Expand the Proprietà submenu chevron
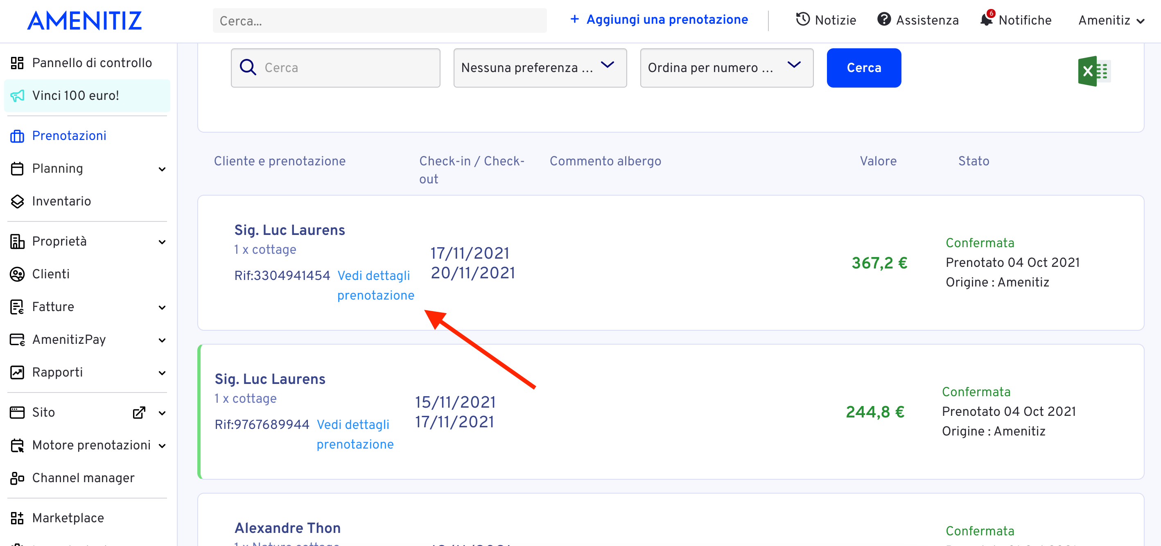Viewport: 1161px width, 546px height. 162,242
